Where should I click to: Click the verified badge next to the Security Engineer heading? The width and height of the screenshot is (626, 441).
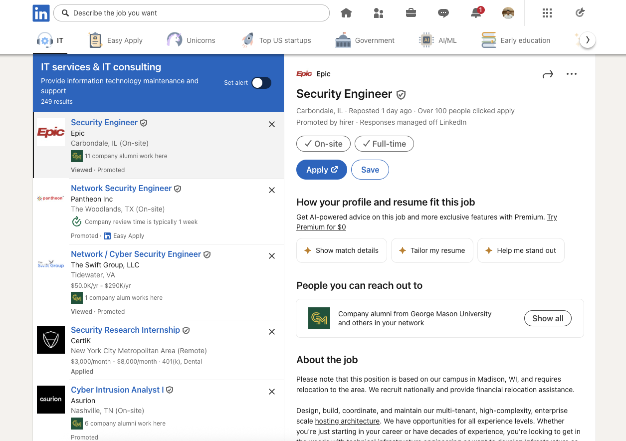401,94
